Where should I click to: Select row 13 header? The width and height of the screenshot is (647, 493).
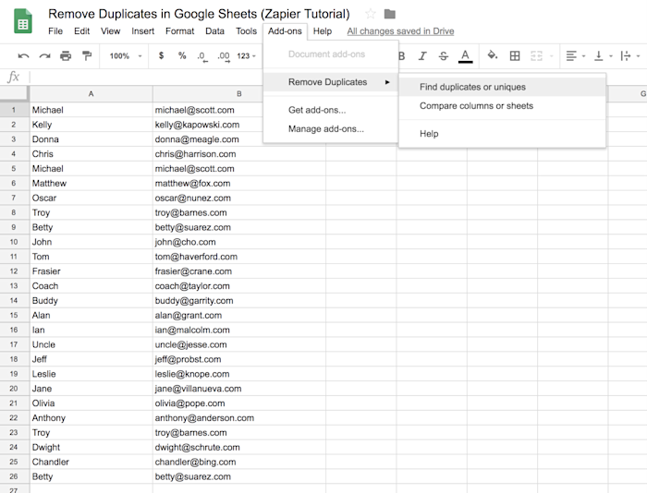click(14, 286)
